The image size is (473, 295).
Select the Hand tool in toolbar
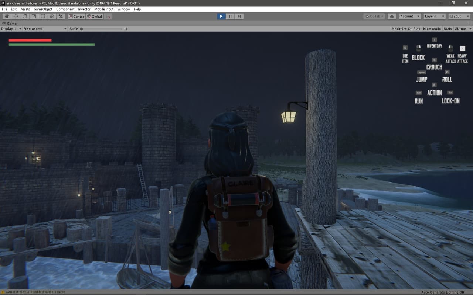tap(7, 16)
